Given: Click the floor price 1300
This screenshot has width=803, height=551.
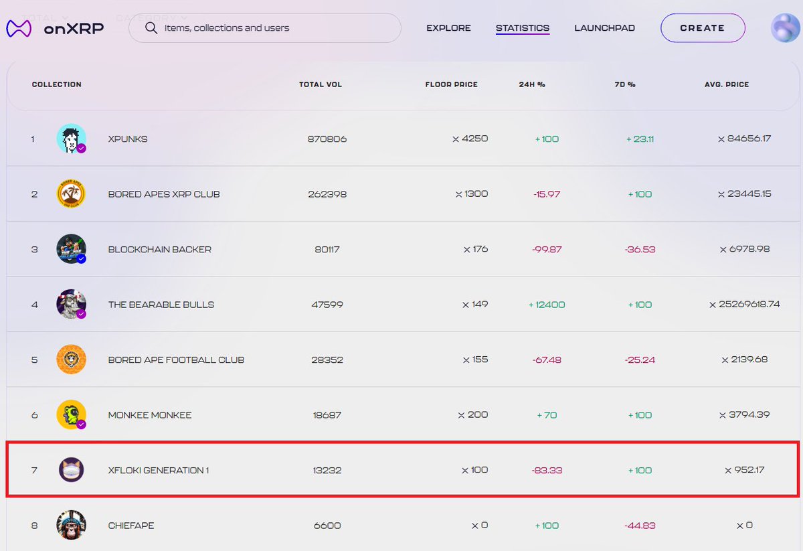Looking at the screenshot, I should pos(472,194).
